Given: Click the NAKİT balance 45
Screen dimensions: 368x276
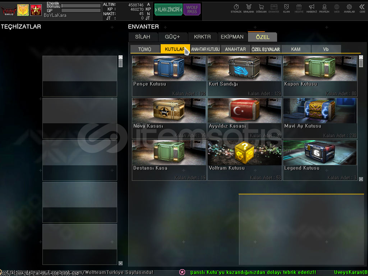Looking at the screenshot, I should [141, 14].
